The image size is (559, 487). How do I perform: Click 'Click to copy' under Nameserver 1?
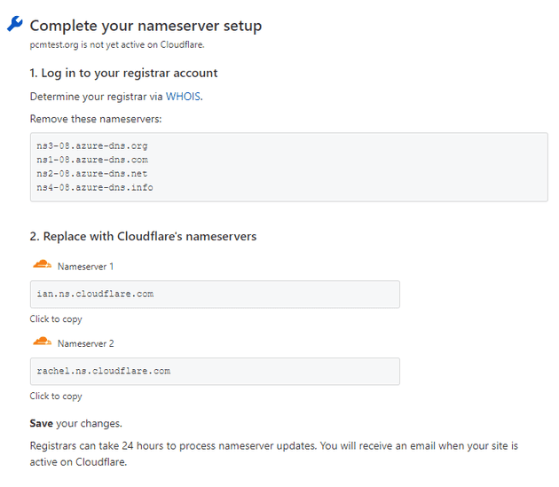[56, 319]
